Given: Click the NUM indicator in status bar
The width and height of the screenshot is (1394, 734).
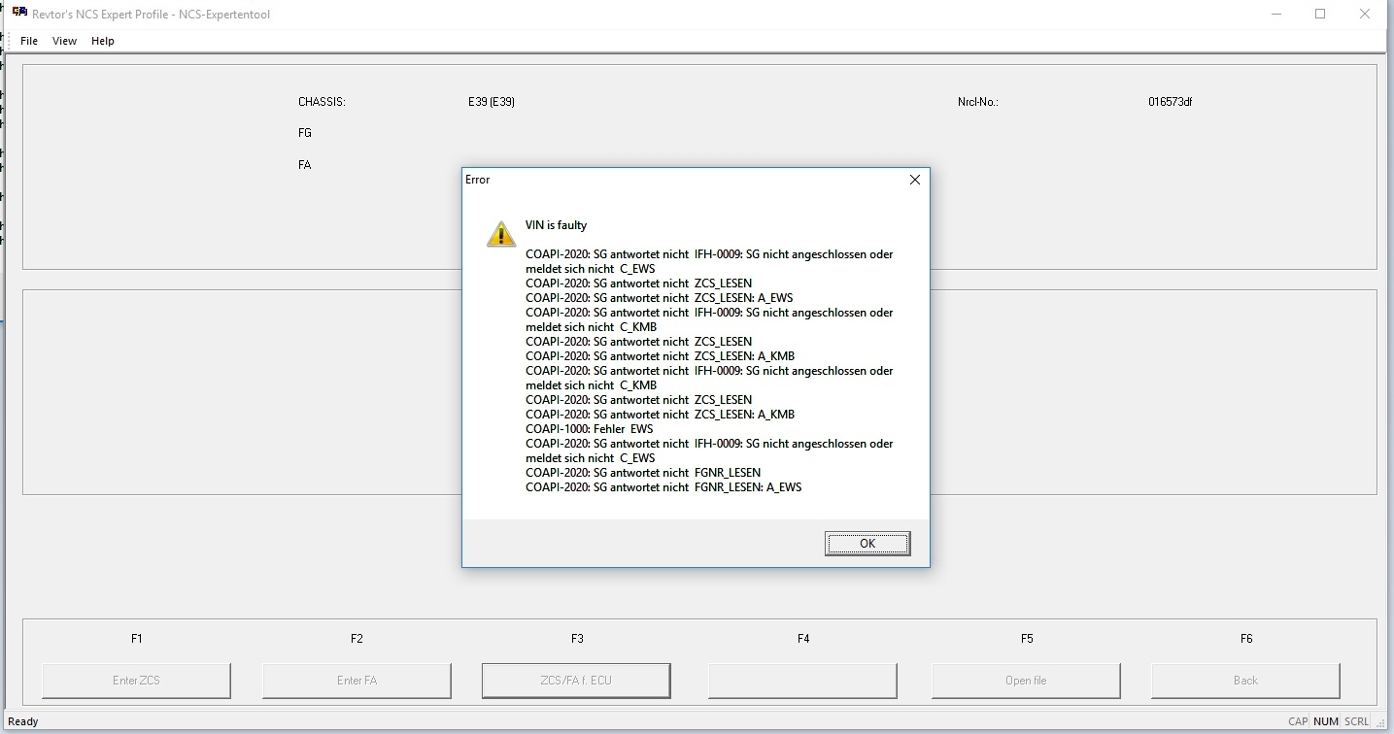Looking at the screenshot, I should click(x=1326, y=721).
